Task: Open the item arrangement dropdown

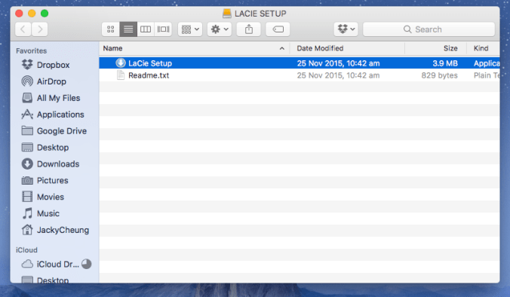Action: [x=190, y=29]
